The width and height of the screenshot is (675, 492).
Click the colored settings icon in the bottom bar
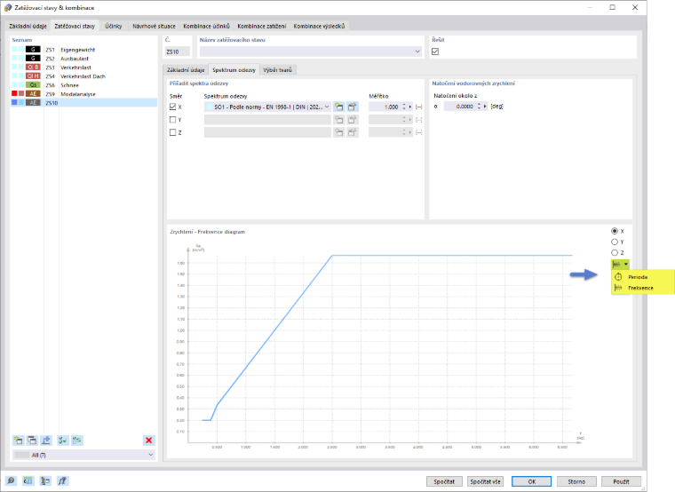(x=45, y=480)
